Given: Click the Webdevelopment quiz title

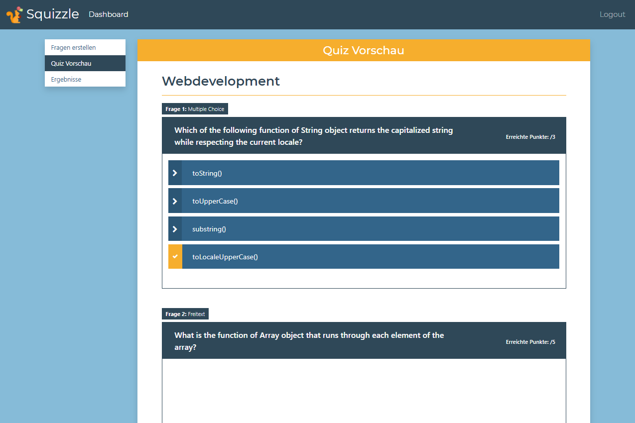Looking at the screenshot, I should (x=221, y=81).
